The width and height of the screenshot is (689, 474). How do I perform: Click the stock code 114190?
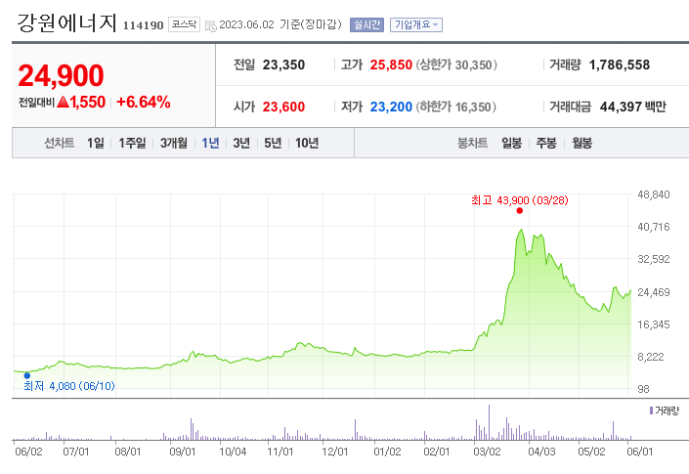click(144, 25)
